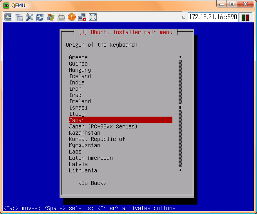The height and width of the screenshot is (214, 257).
Task: Refresh the screen with the refresh icon
Action: (x=40, y=17)
